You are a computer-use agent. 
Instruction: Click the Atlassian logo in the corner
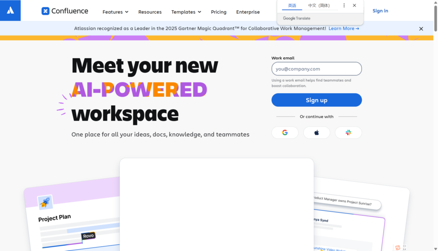(x=10, y=11)
